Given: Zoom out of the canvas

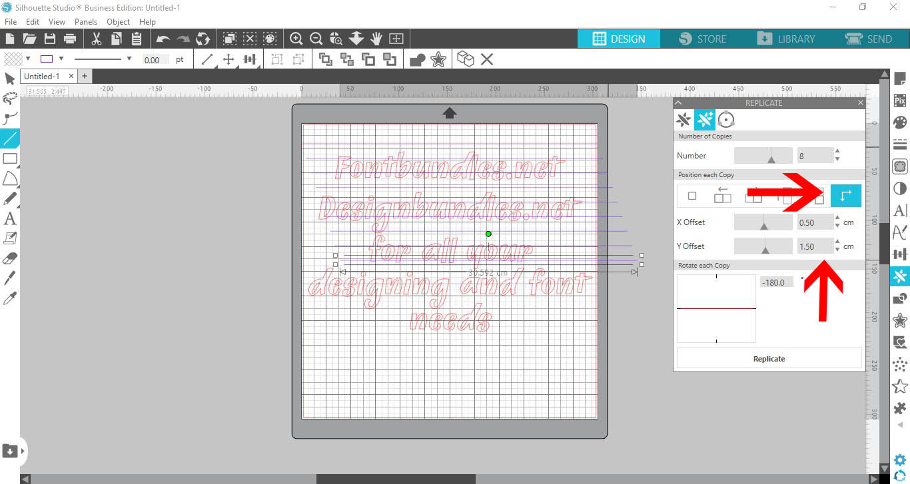Looking at the screenshot, I should [x=316, y=39].
